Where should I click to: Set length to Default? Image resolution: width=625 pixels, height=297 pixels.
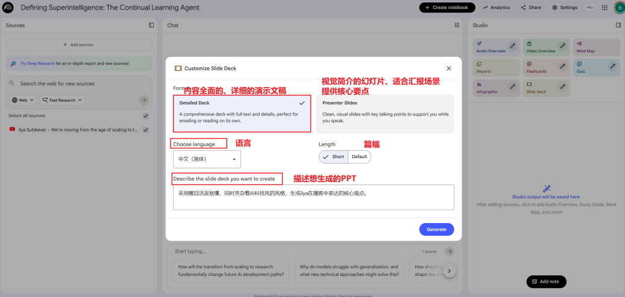tap(359, 157)
